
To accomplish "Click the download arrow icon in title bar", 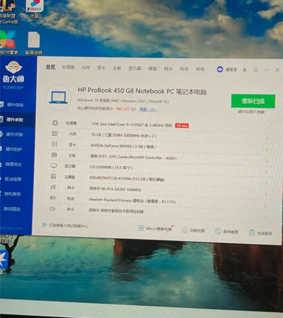I will (245, 70).
